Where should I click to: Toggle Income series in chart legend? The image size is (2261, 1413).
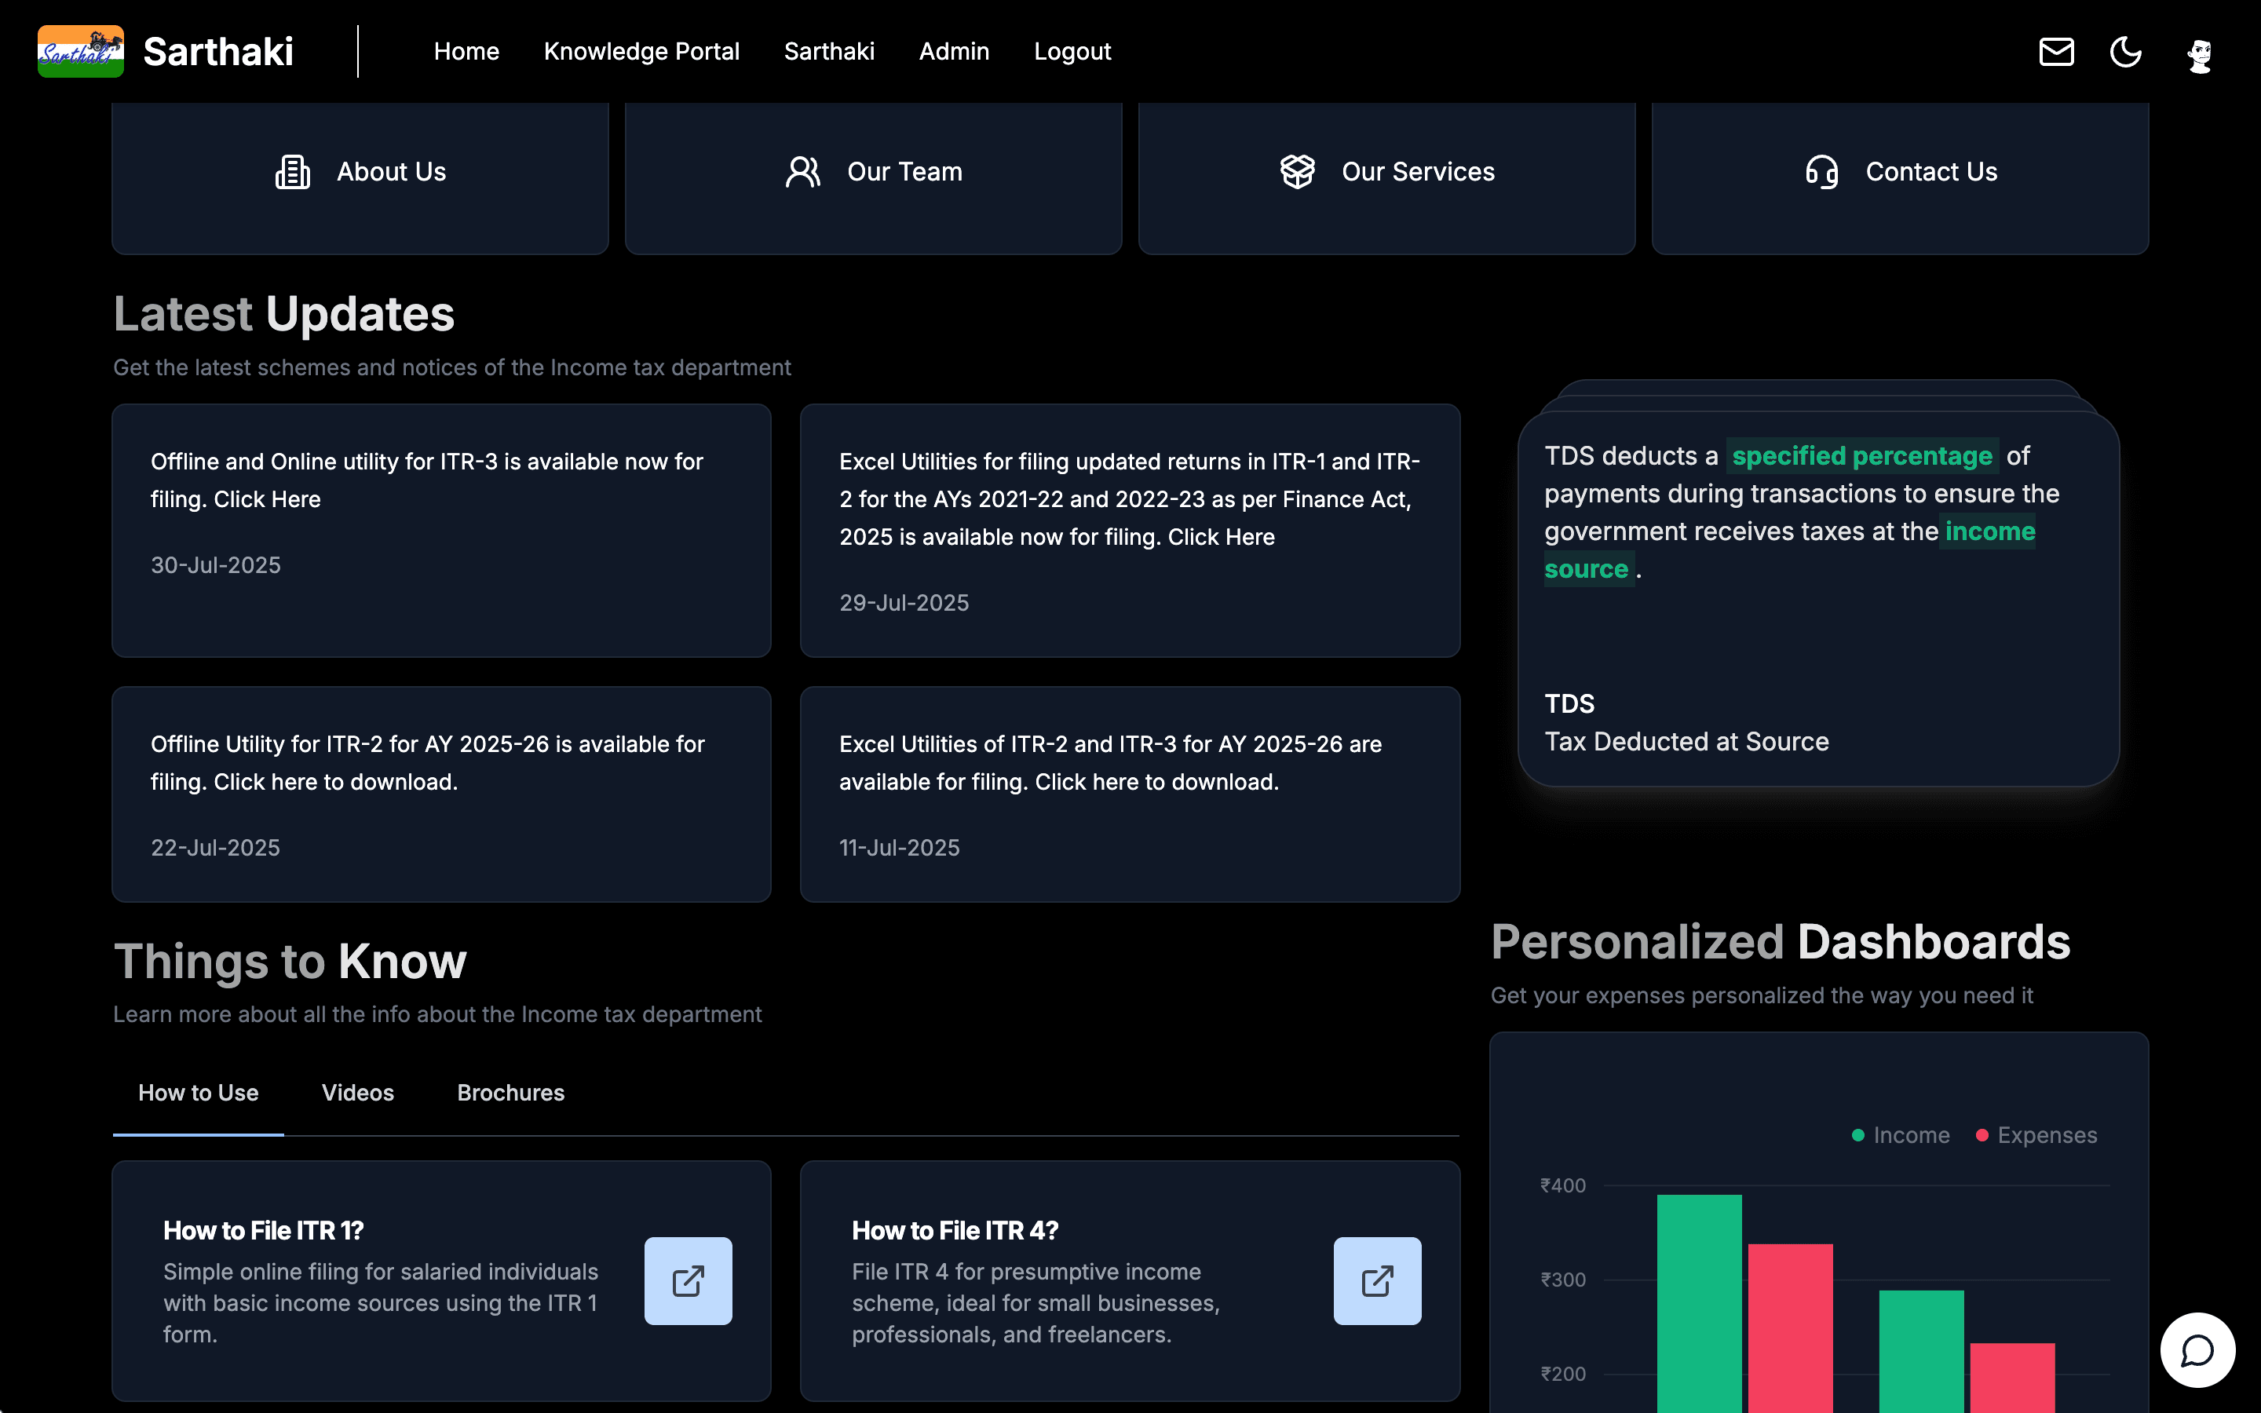click(x=1901, y=1135)
